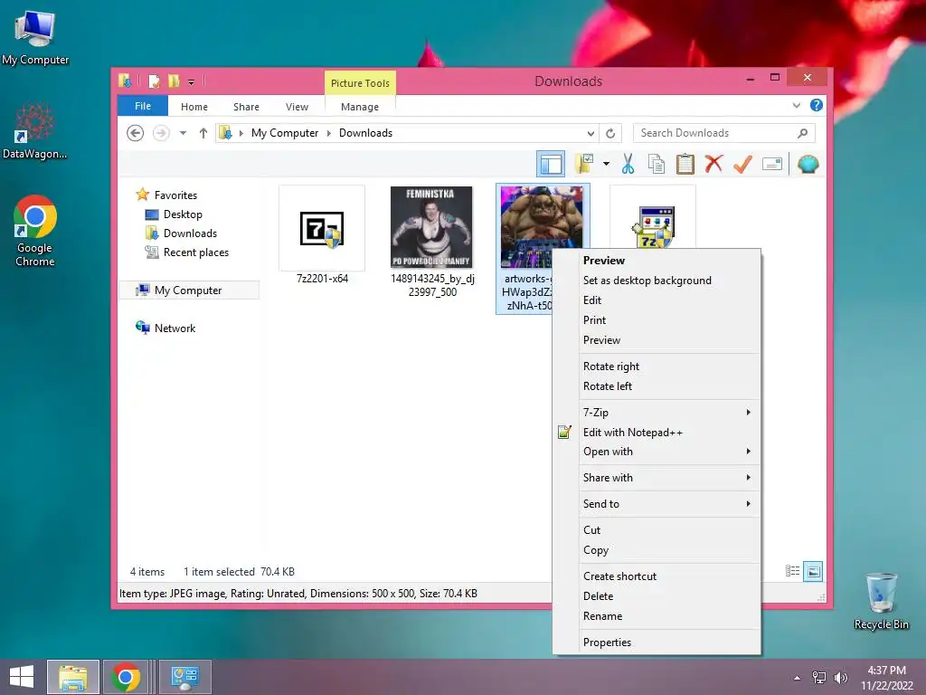Open the blue Help question mark icon

click(817, 105)
